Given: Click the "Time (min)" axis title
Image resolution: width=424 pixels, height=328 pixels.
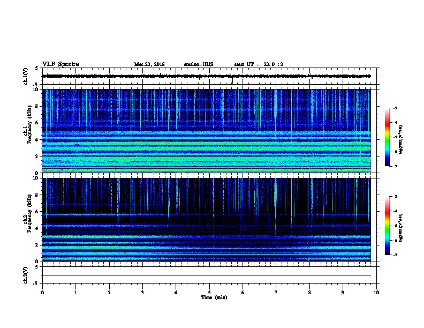Looking at the screenshot, I should click(214, 297).
